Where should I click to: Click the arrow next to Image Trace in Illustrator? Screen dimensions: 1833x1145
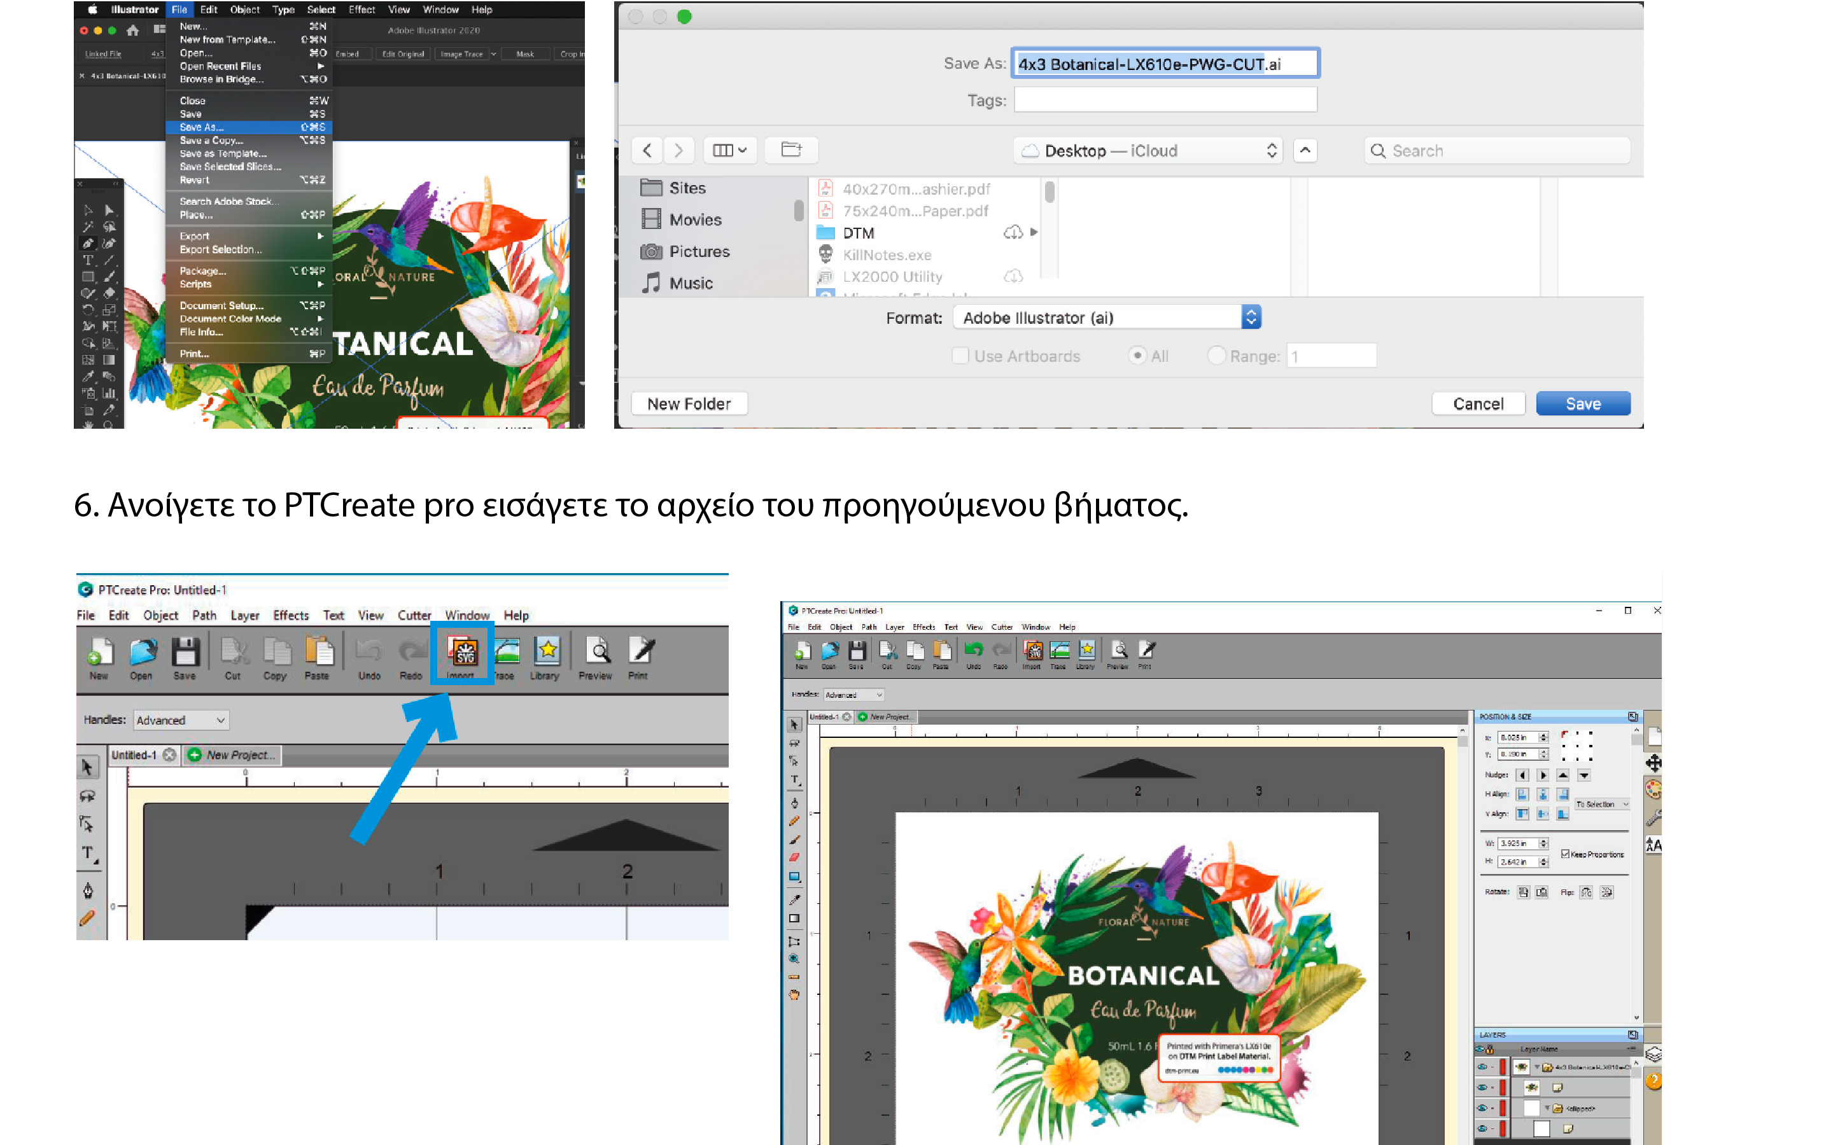coord(494,54)
